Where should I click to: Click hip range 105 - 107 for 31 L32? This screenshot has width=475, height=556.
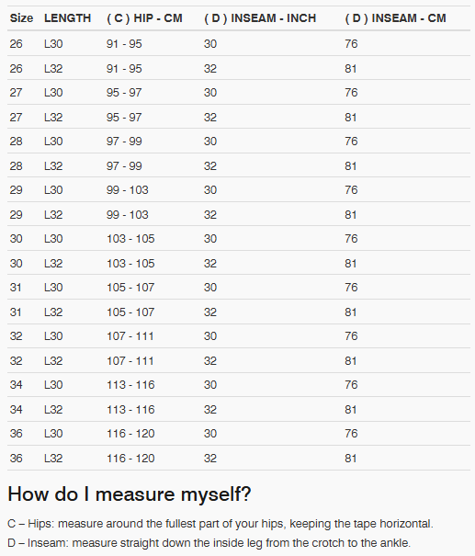(130, 312)
